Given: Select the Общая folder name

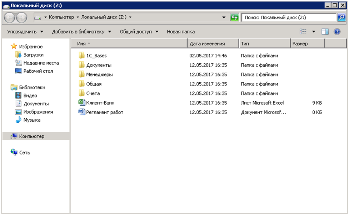Looking at the screenshot, I should pyautogui.click(x=94, y=84).
